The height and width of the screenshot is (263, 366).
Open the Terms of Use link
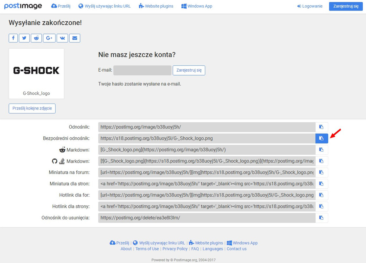tap(147, 249)
